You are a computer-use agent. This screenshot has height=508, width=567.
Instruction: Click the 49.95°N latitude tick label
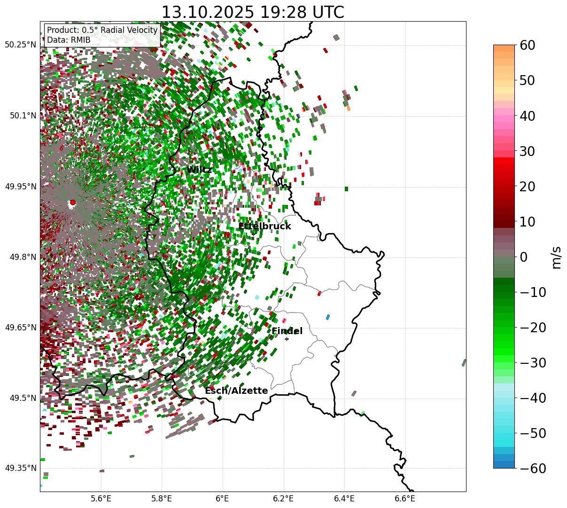pyautogui.click(x=21, y=187)
